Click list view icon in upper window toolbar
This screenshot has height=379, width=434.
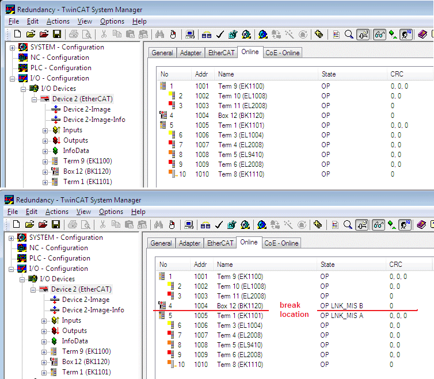tap(336, 35)
